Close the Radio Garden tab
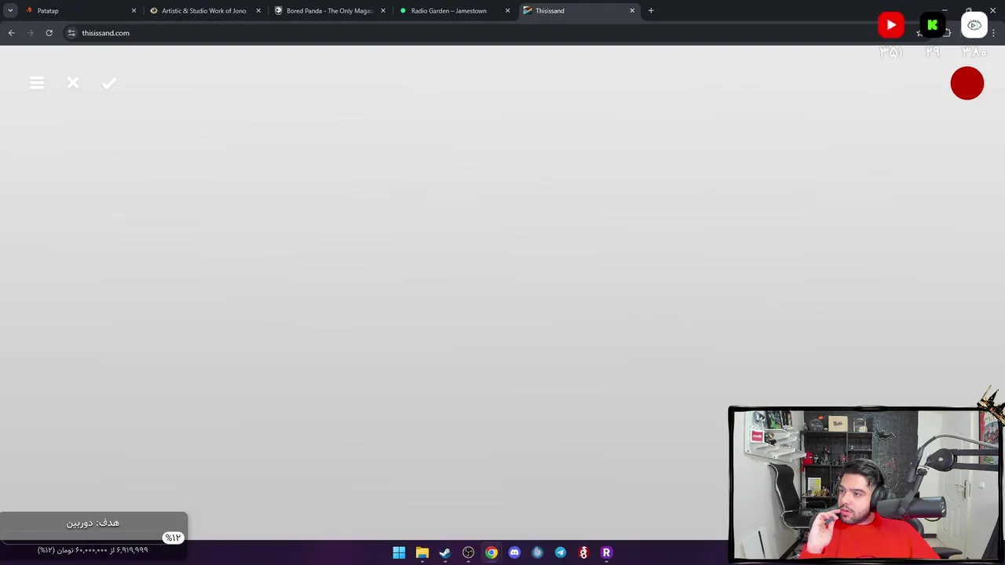The image size is (1005, 565). click(507, 11)
